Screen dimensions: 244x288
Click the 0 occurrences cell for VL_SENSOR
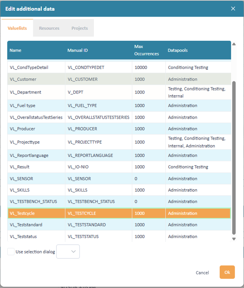click(149, 179)
